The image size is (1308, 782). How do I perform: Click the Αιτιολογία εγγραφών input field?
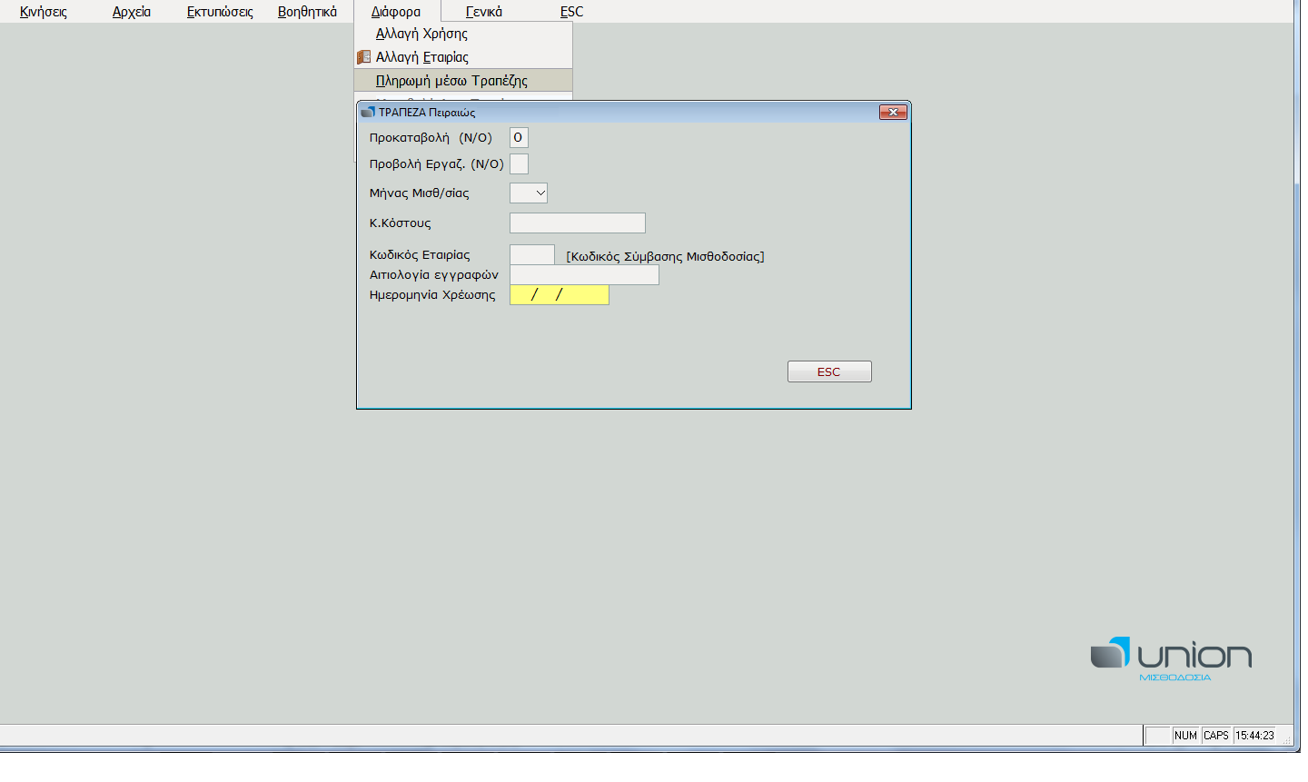tap(584, 275)
